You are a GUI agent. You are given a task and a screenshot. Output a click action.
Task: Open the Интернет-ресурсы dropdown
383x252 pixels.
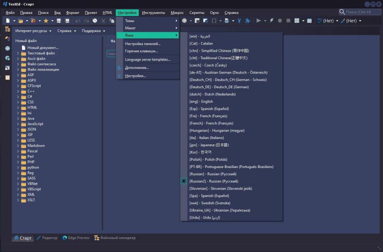point(33,31)
